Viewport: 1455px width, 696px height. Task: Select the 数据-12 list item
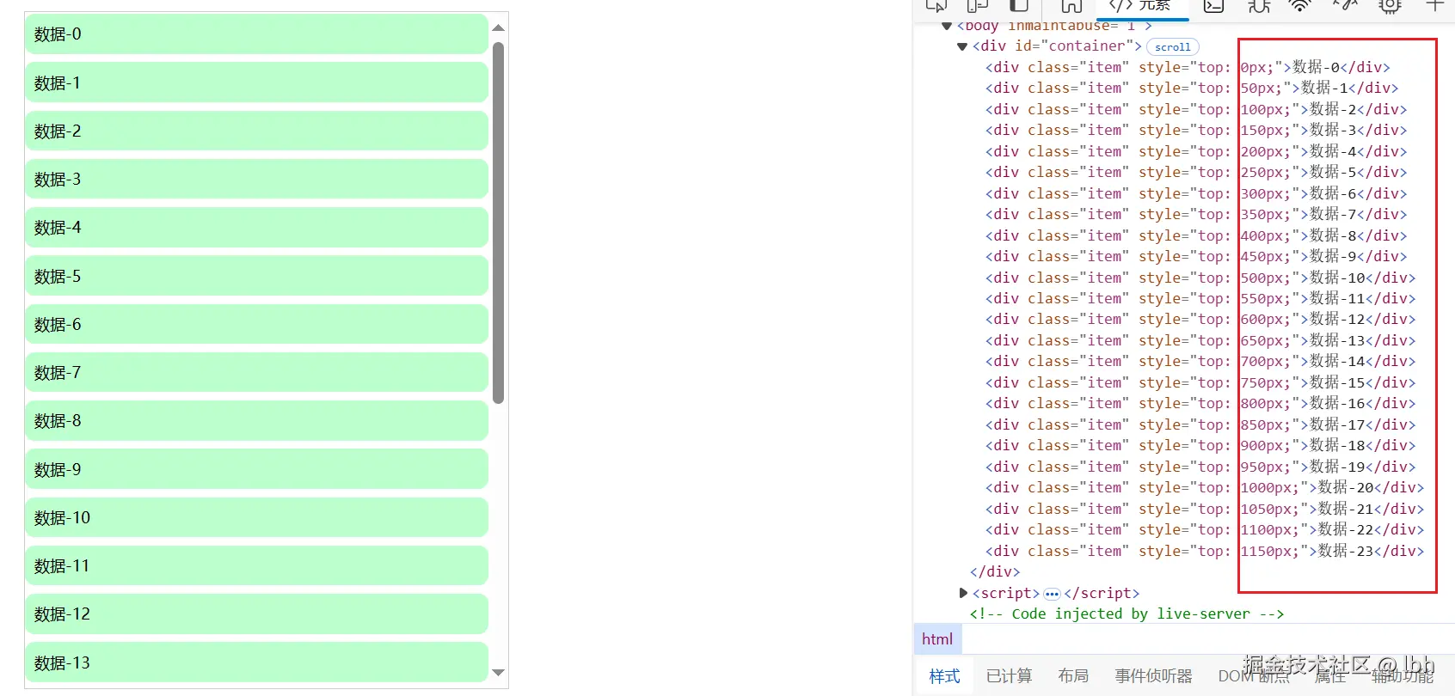coord(256,614)
